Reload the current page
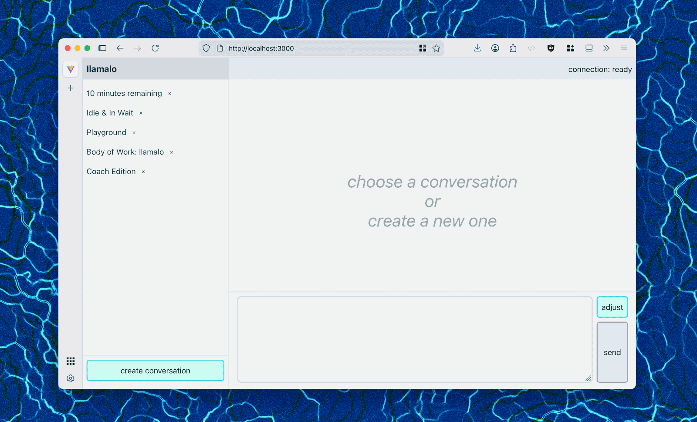 (155, 48)
